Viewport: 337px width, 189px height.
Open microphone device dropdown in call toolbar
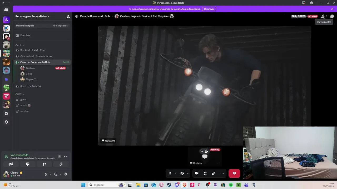pos(175,174)
